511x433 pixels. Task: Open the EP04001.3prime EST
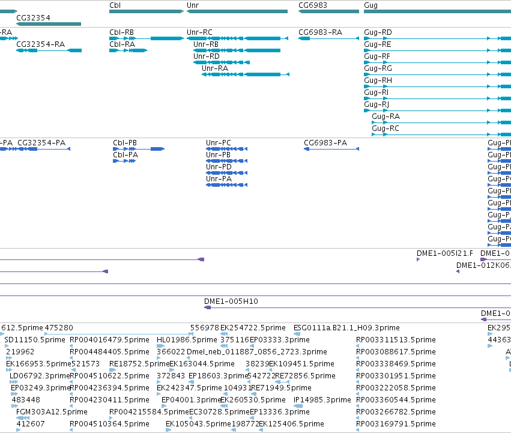click(x=163, y=406)
